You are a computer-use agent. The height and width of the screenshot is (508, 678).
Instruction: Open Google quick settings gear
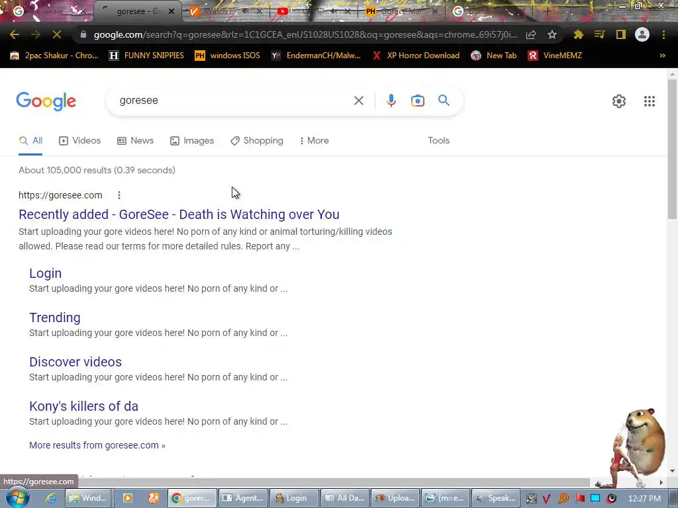pyautogui.click(x=619, y=101)
